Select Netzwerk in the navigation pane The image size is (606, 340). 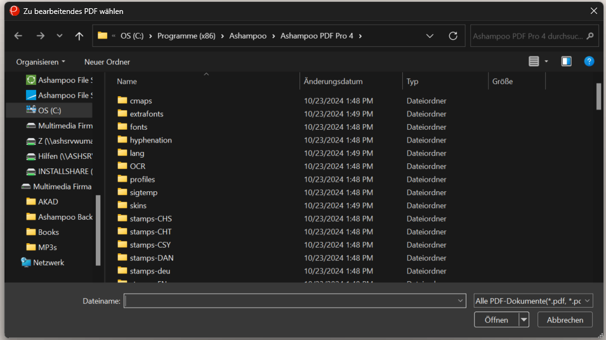43,263
